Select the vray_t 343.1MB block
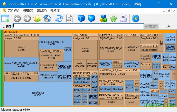 156,66
